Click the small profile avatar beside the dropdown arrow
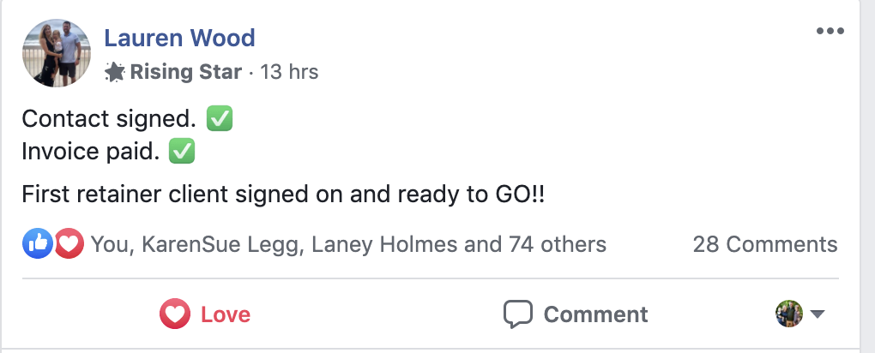This screenshot has width=875, height=353. 788,314
